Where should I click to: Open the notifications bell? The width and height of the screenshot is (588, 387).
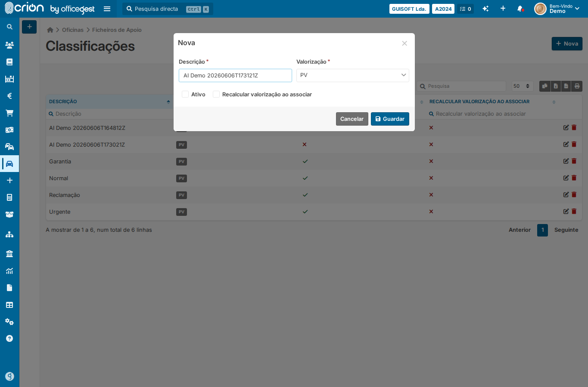click(x=520, y=9)
